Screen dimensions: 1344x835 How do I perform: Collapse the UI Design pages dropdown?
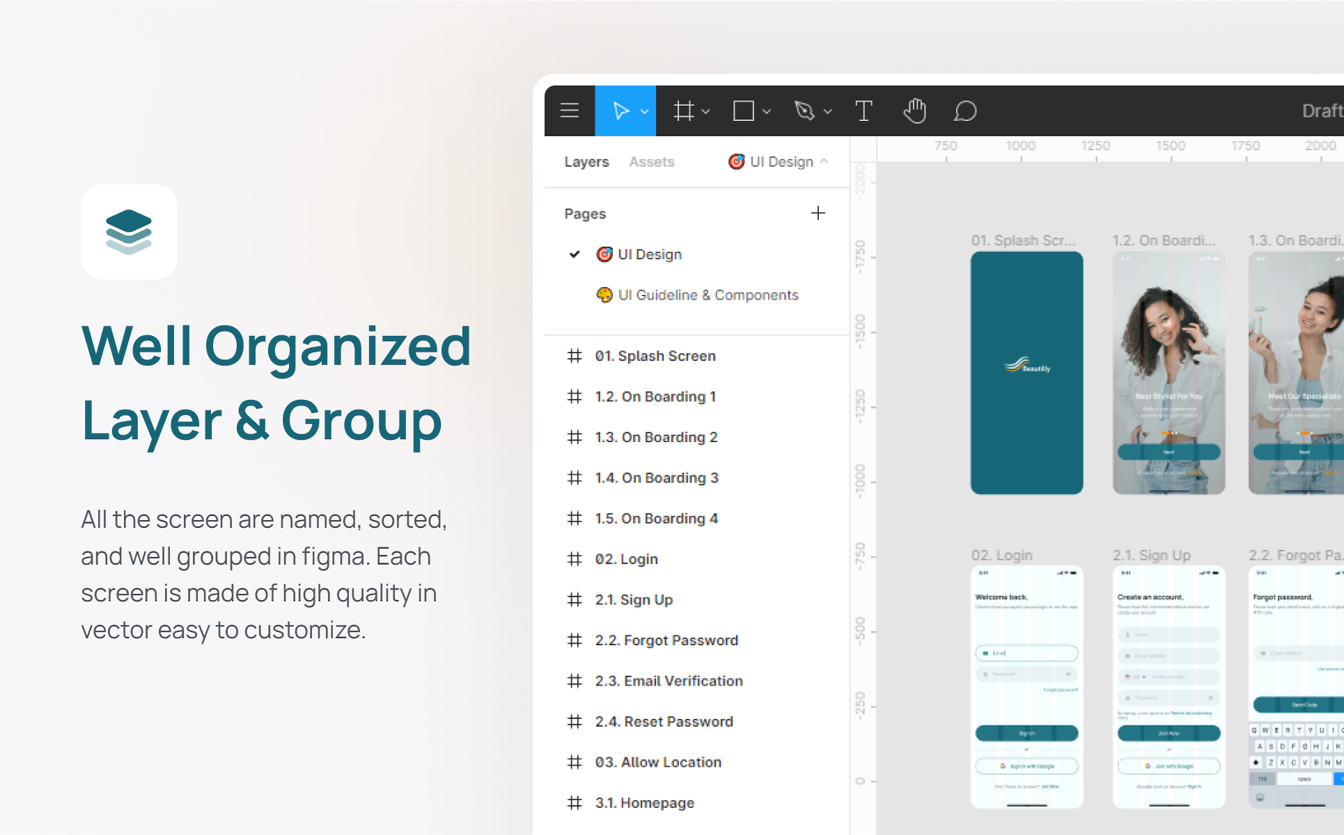click(825, 161)
